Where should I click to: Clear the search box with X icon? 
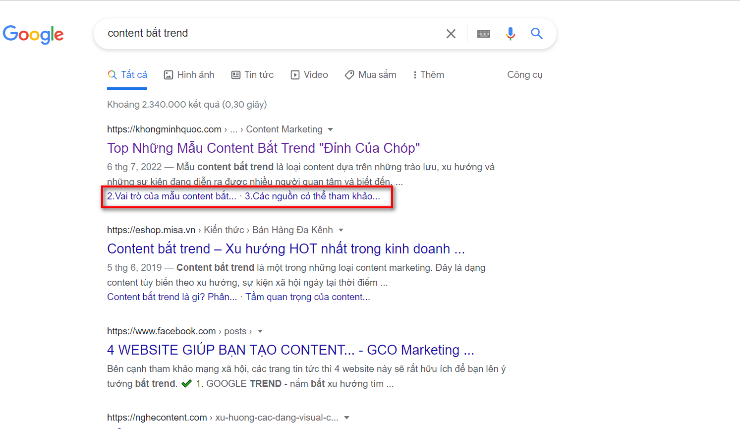(451, 34)
